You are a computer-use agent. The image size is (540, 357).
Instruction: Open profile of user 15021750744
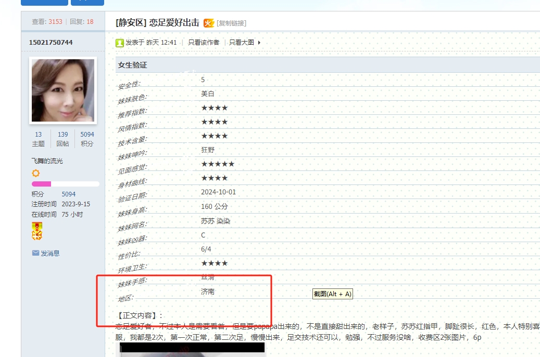(51, 42)
